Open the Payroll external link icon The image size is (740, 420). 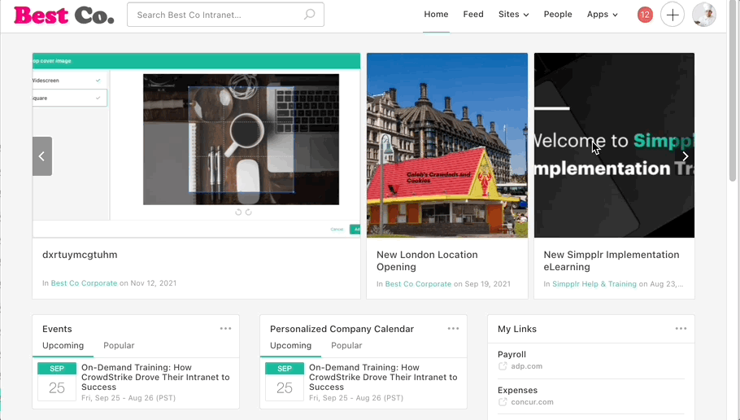(503, 366)
